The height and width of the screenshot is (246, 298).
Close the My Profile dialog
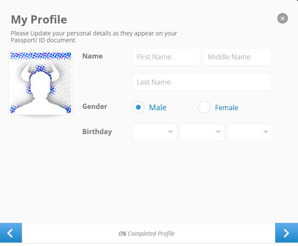pos(283,18)
